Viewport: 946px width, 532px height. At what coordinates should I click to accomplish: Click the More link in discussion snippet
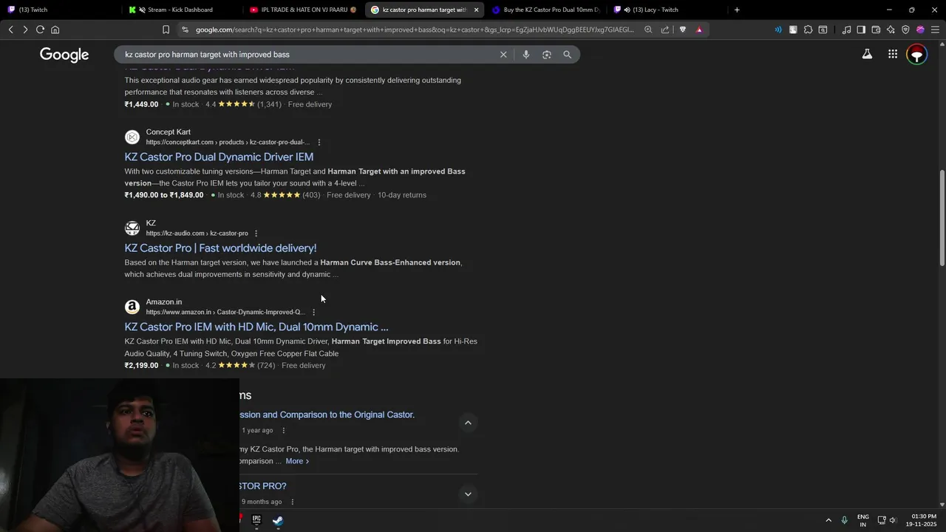[297, 461]
